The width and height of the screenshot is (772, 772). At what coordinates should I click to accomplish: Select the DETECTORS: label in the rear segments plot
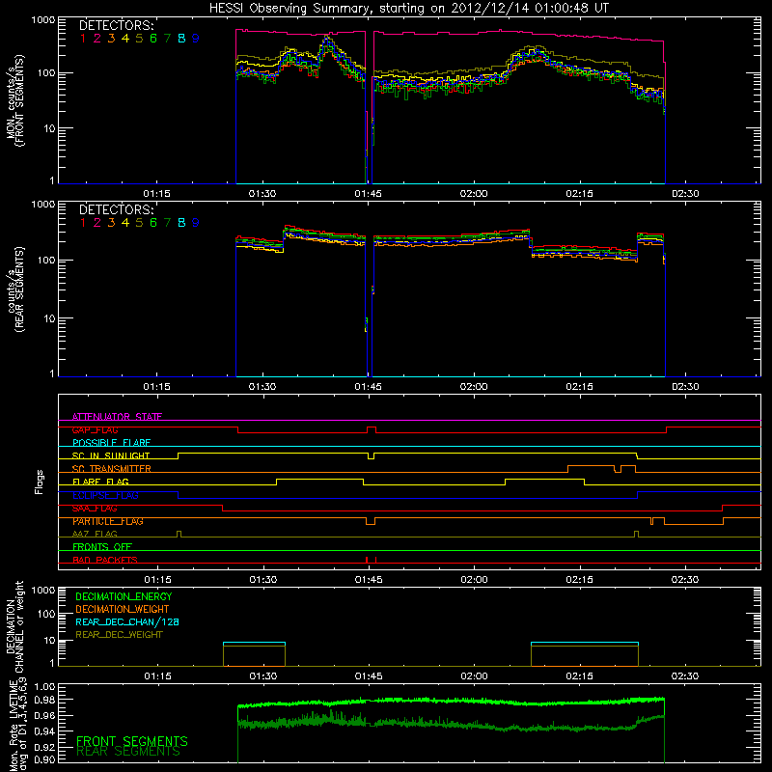point(117,209)
